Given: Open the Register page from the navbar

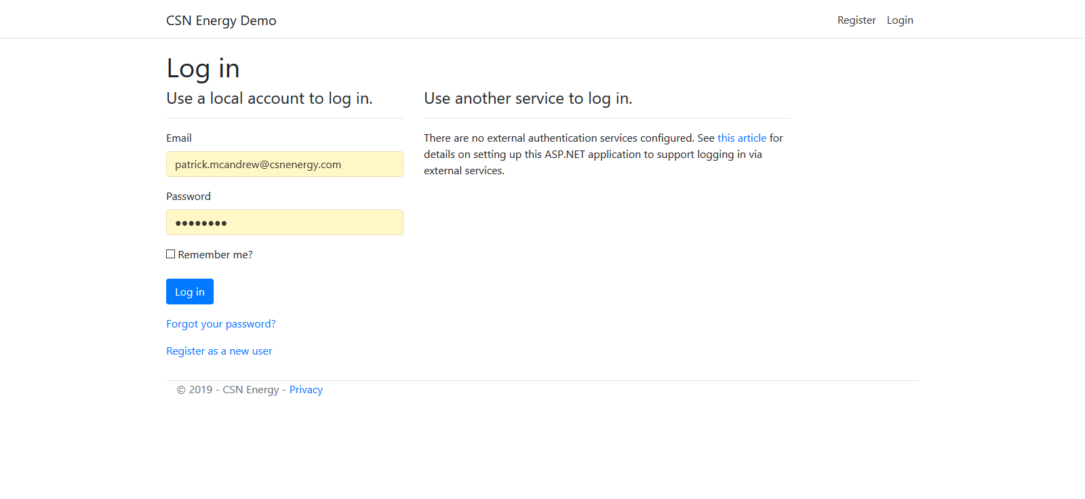Looking at the screenshot, I should [x=856, y=20].
